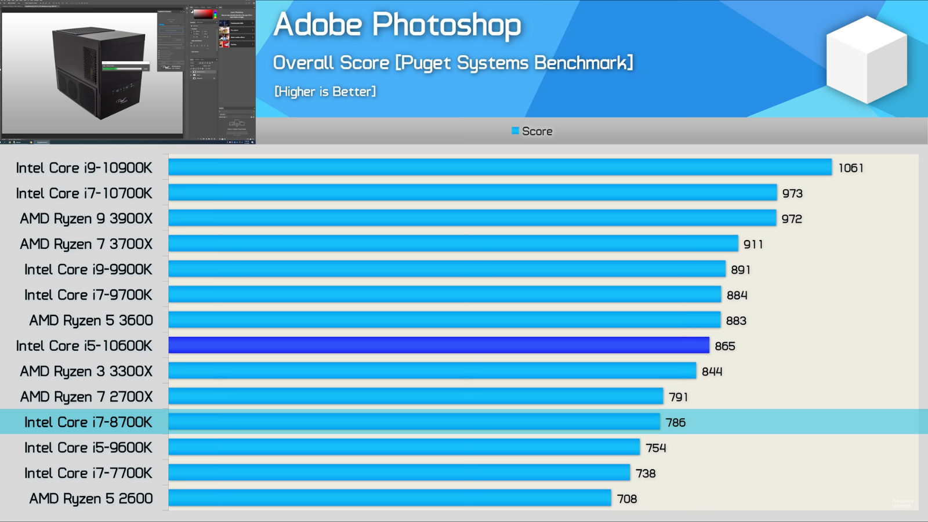Click the Adobe Photoshop title text
Image resolution: width=928 pixels, height=522 pixels.
[x=397, y=25]
